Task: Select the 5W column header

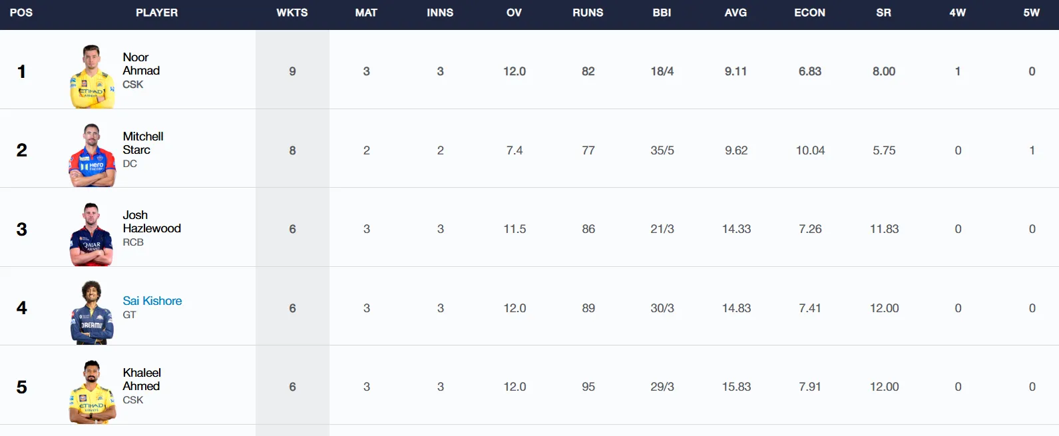Action: (x=1031, y=13)
